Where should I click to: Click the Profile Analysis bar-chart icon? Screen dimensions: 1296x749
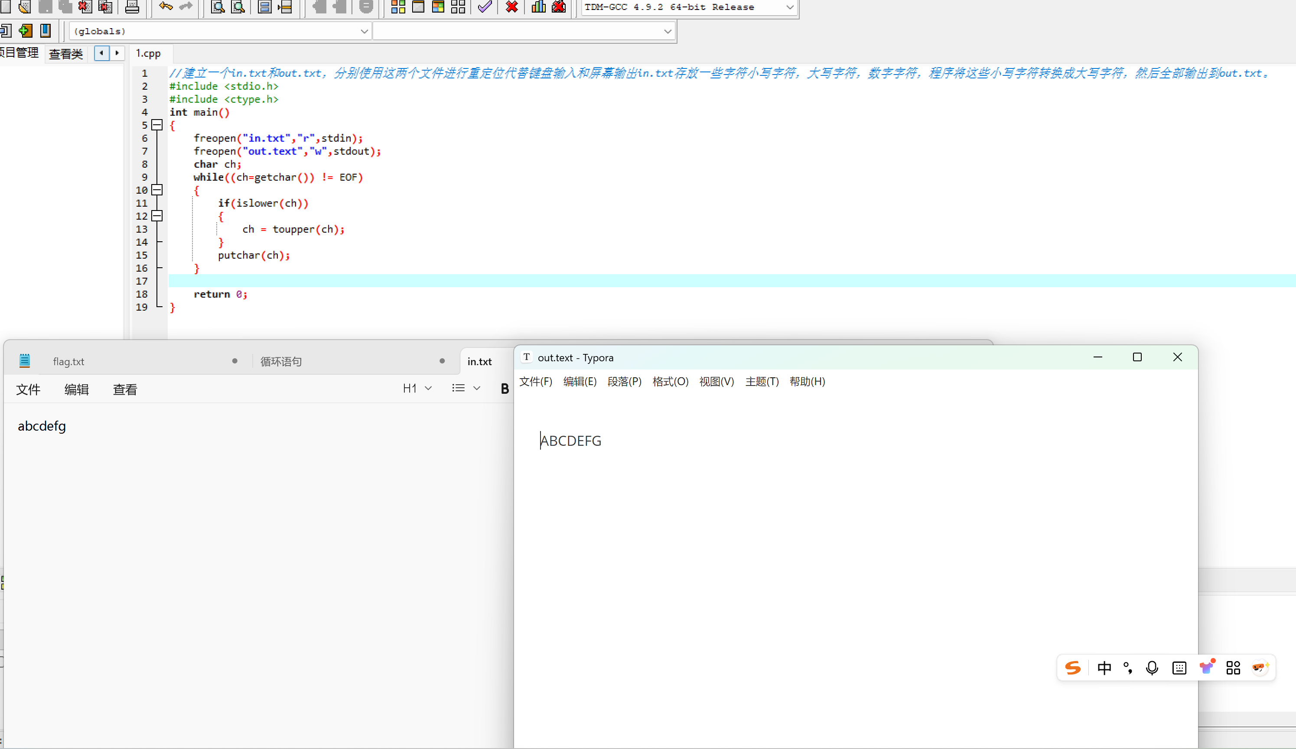click(x=538, y=6)
